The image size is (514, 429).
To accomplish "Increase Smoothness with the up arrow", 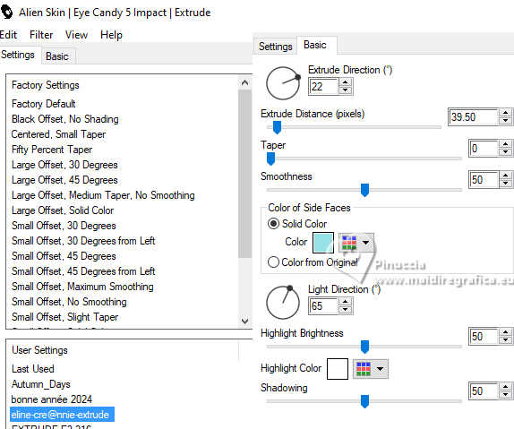I will tap(505, 176).
